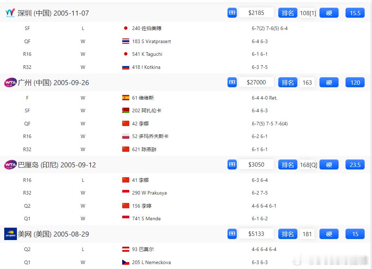Open tournament title 巴厘岛 (印尼) 2005-09-12
This screenshot has width=372, height=269.
coord(57,165)
